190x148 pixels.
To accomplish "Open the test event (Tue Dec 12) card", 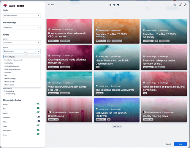I will [x=117, y=110].
